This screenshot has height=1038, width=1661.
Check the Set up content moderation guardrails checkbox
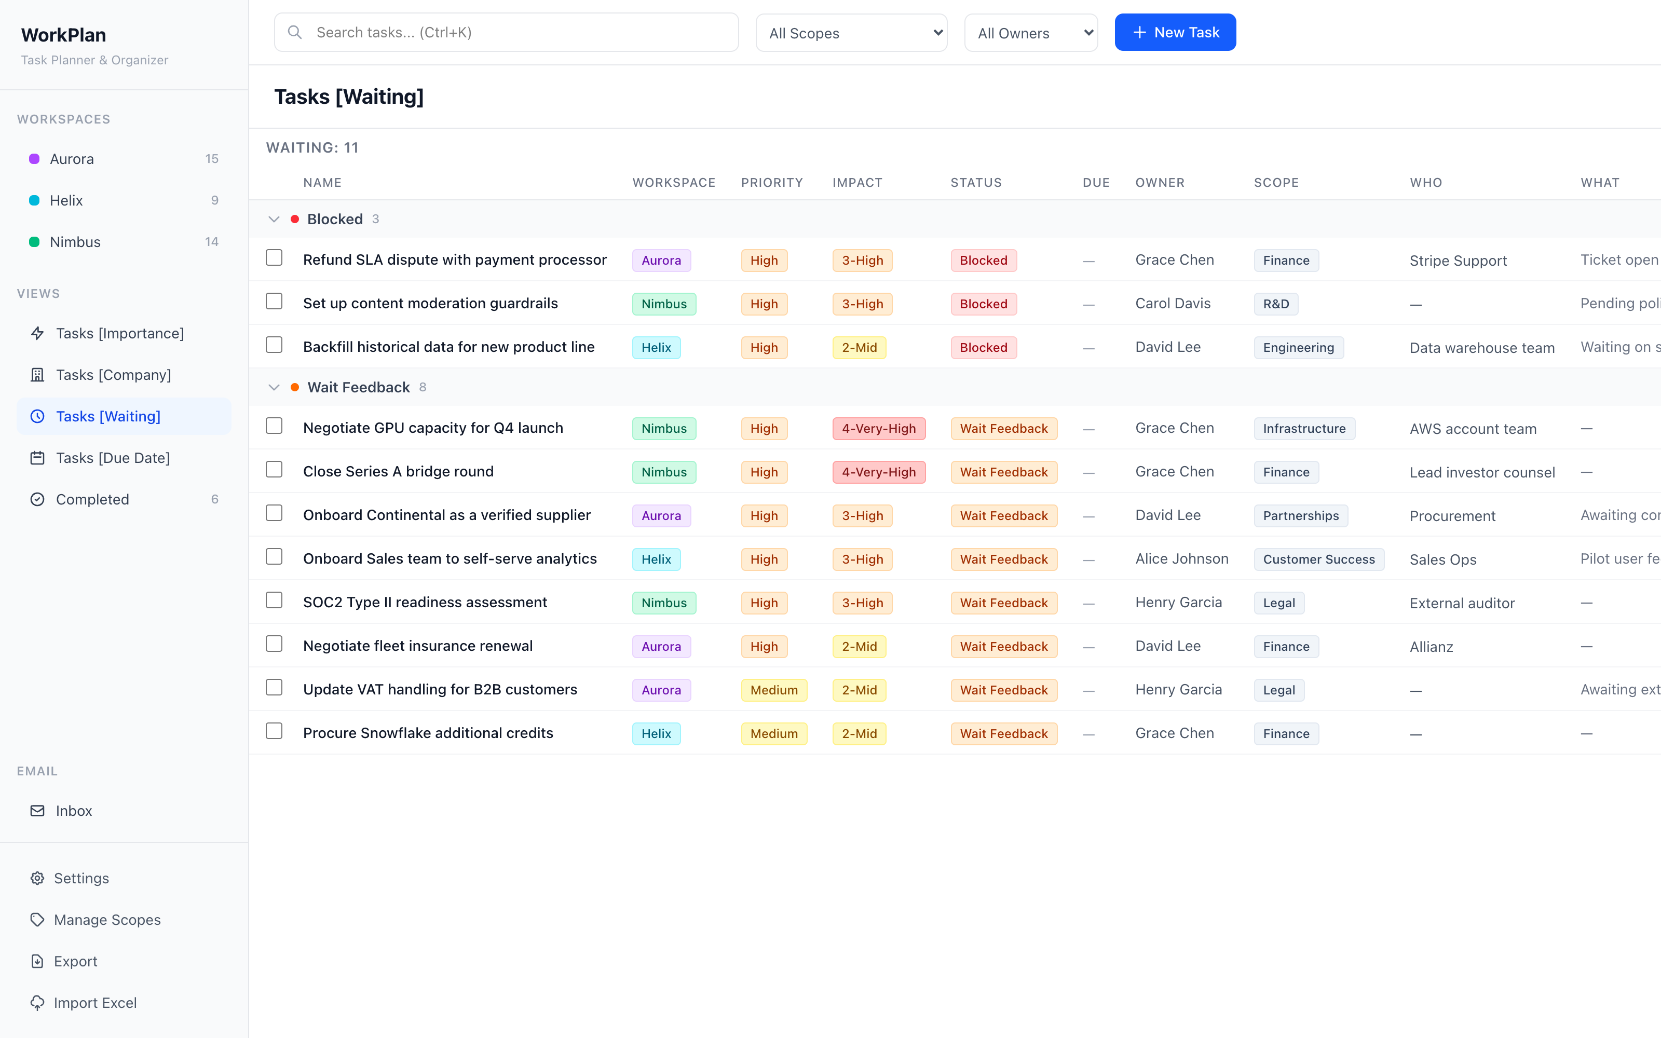pyautogui.click(x=275, y=302)
